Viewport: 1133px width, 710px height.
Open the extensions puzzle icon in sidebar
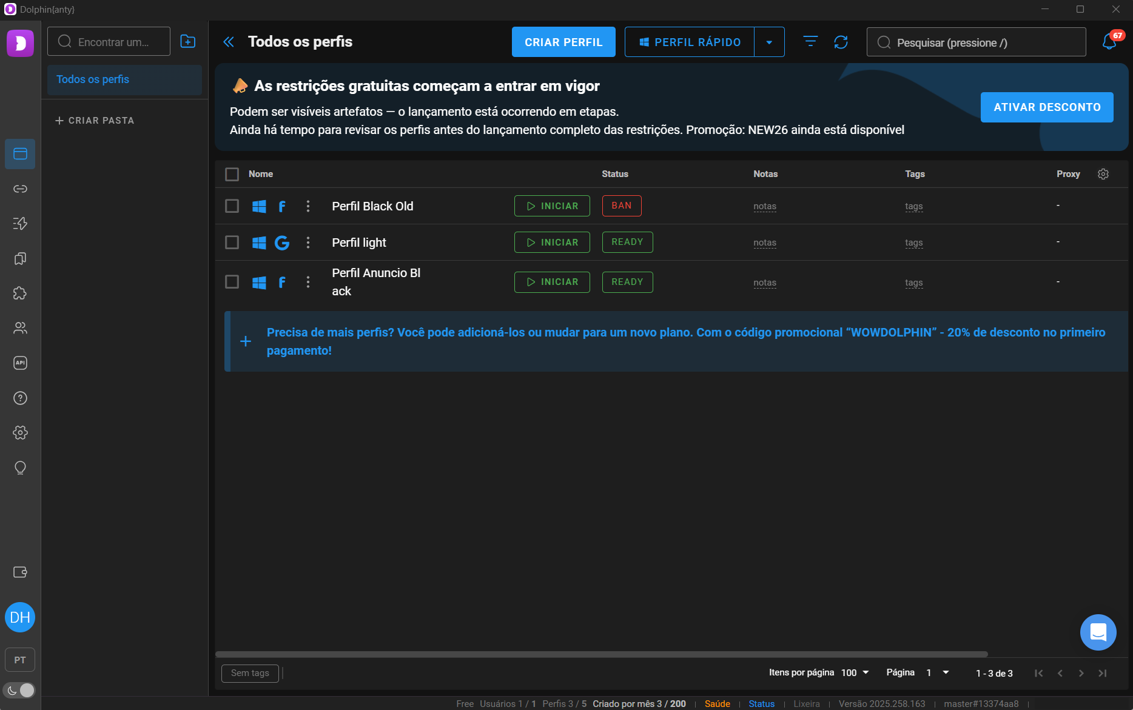click(x=20, y=293)
